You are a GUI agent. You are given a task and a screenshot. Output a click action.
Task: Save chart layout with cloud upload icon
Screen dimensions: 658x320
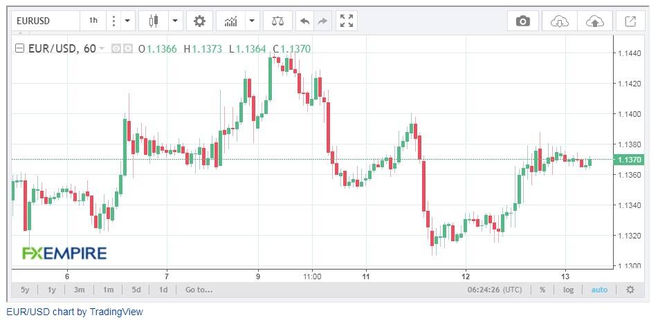[x=594, y=21]
